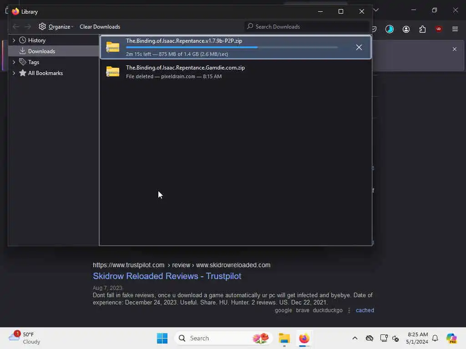Open the Firefox extensions puzzle icon
The image size is (466, 349).
(422, 29)
